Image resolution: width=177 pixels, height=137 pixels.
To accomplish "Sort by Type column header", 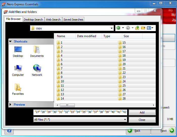I will [x=112, y=36].
